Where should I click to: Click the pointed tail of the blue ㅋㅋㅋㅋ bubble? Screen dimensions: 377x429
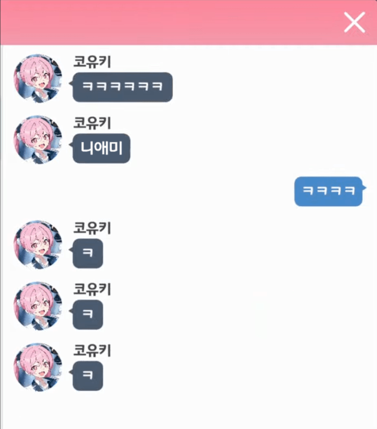tap(364, 188)
